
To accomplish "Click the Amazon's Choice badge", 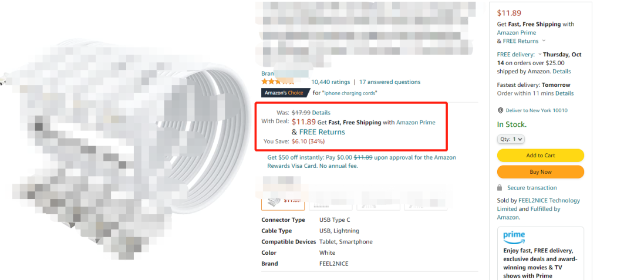I will coord(285,93).
